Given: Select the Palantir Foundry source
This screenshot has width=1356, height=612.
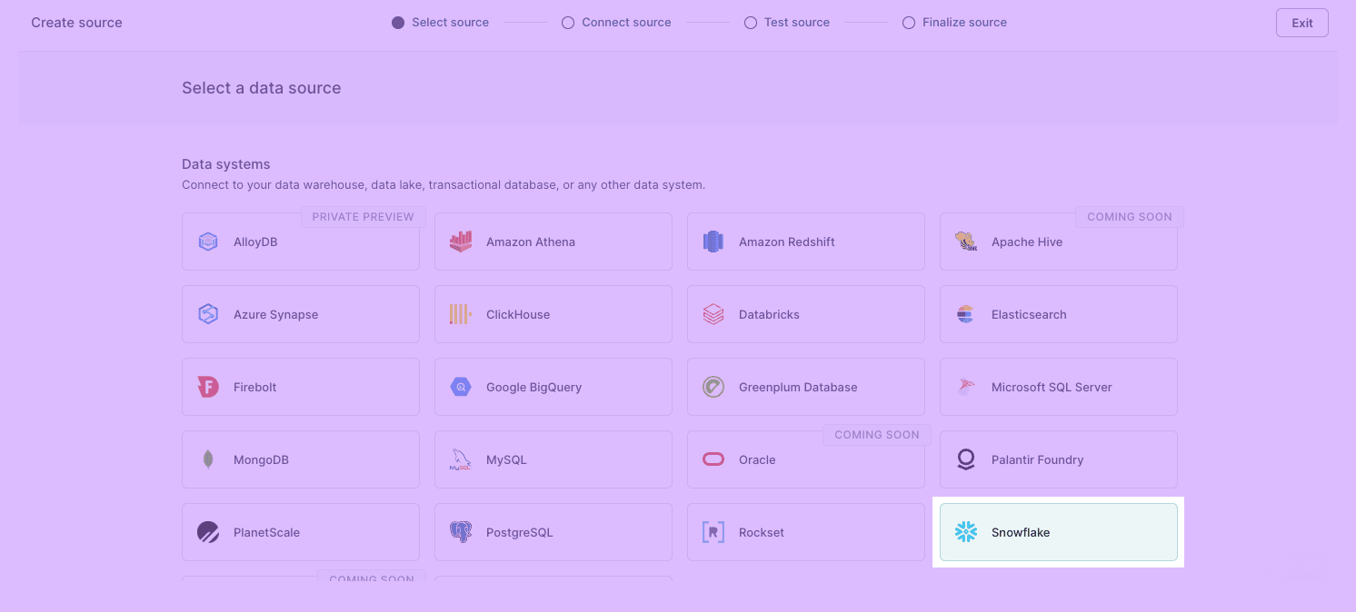Looking at the screenshot, I should 1058,459.
